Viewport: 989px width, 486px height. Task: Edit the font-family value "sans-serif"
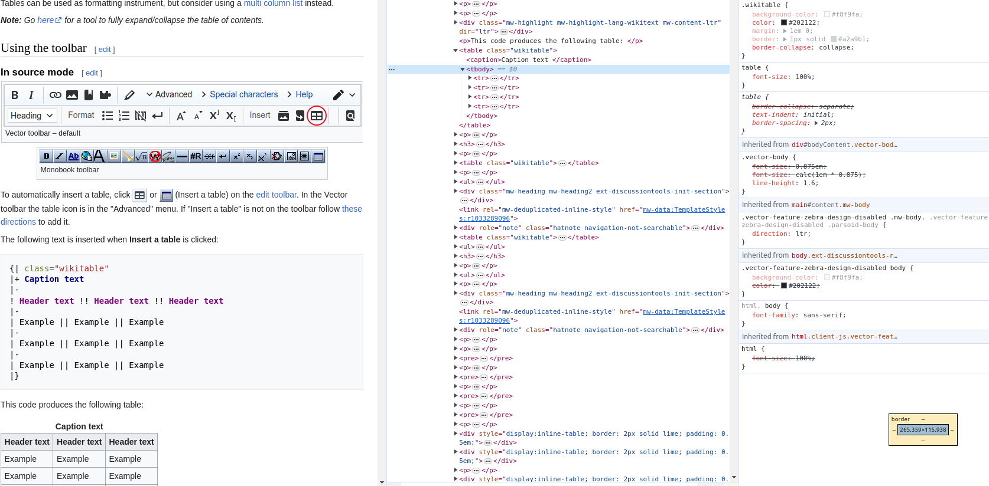coord(824,315)
